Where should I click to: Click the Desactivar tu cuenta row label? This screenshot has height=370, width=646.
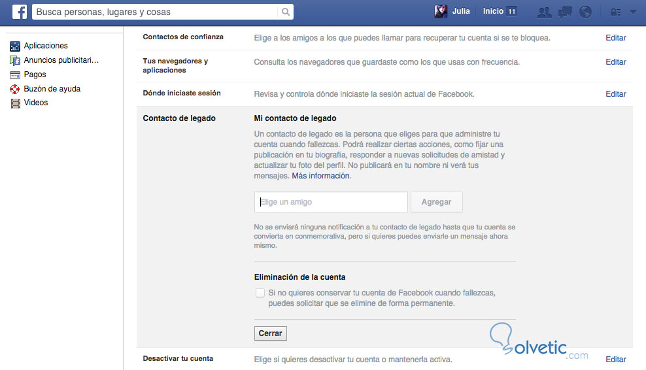(x=178, y=358)
